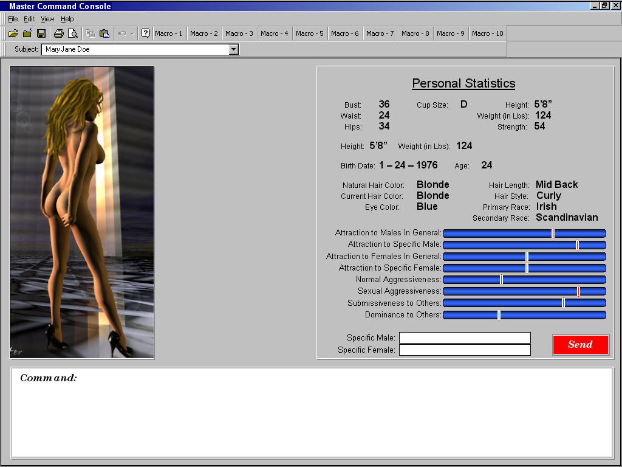Open the Undo history dropdown arrow
Viewport: 622px width, 467px height.
132,33
